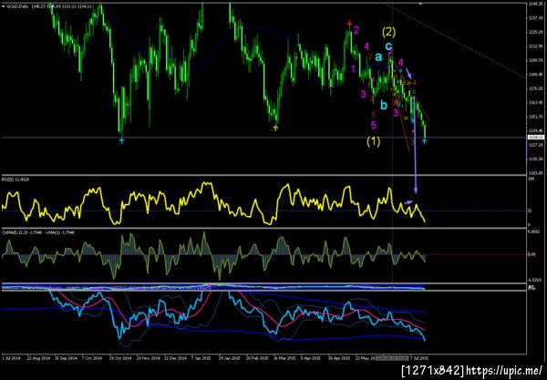Click the 20 Nov 2014 date label
The height and width of the screenshot is (380, 547).
148,358
